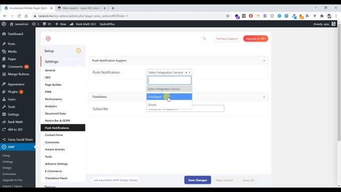The image size is (341, 192).
Task: Close the Accelerated Mobile Pages tab
Action: 51,8
